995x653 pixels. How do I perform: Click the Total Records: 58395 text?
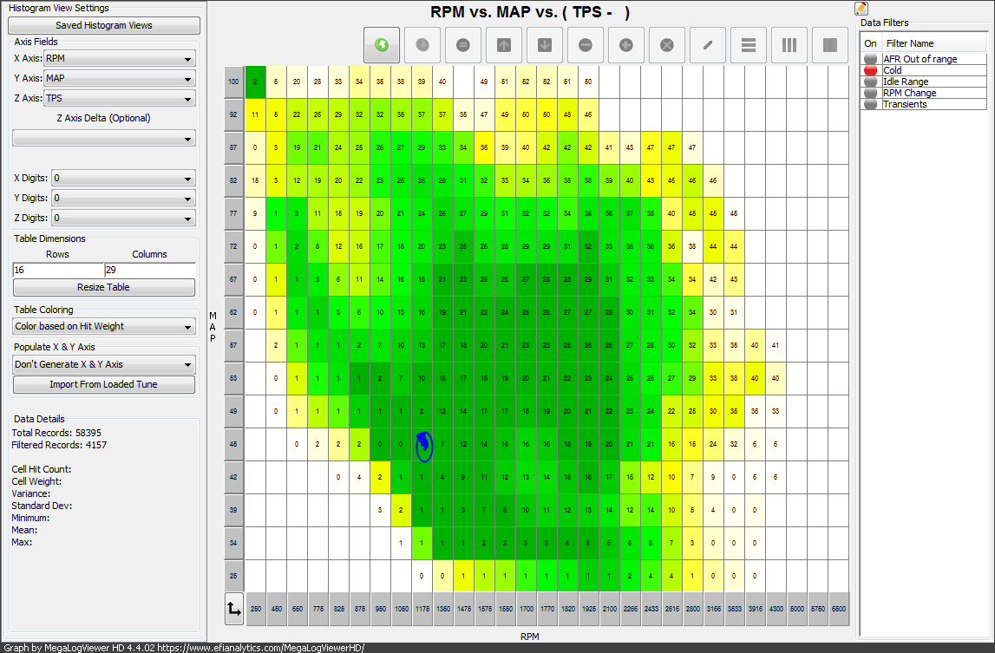(x=56, y=433)
